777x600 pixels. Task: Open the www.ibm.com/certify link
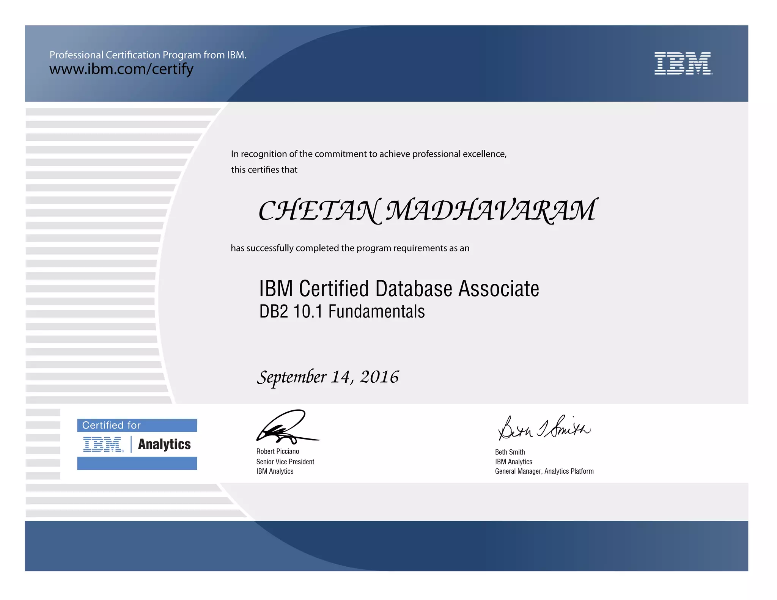click(x=121, y=69)
